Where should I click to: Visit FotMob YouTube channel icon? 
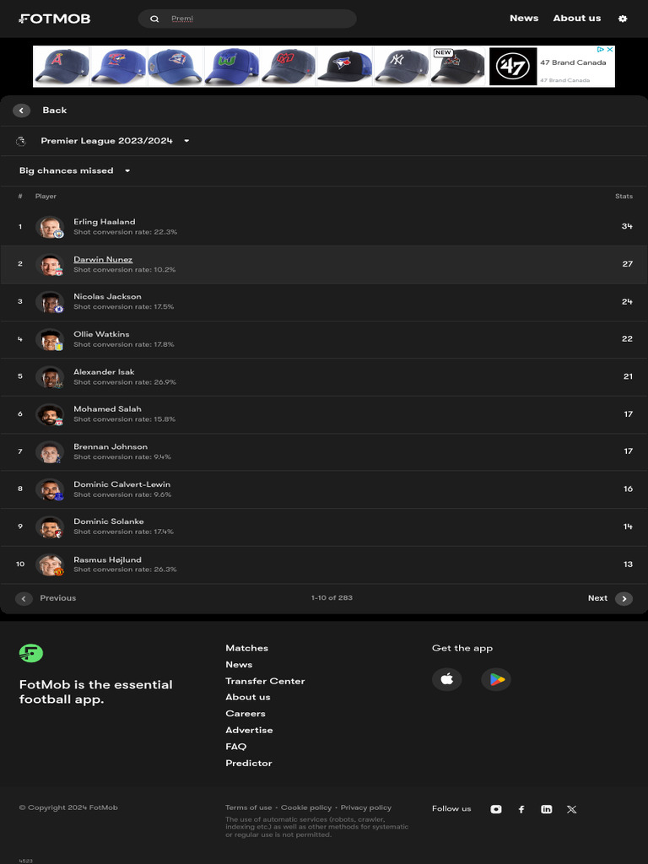coord(496,809)
